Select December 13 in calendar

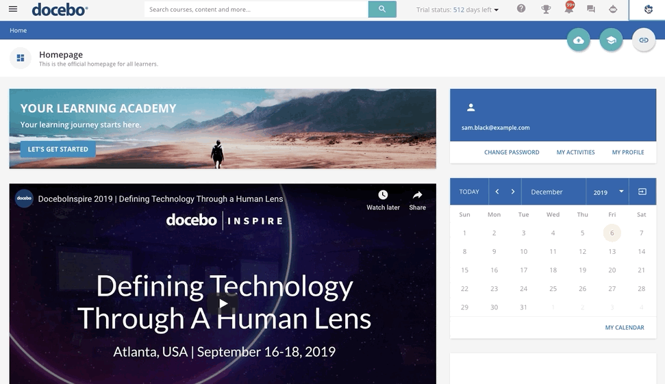pos(612,251)
